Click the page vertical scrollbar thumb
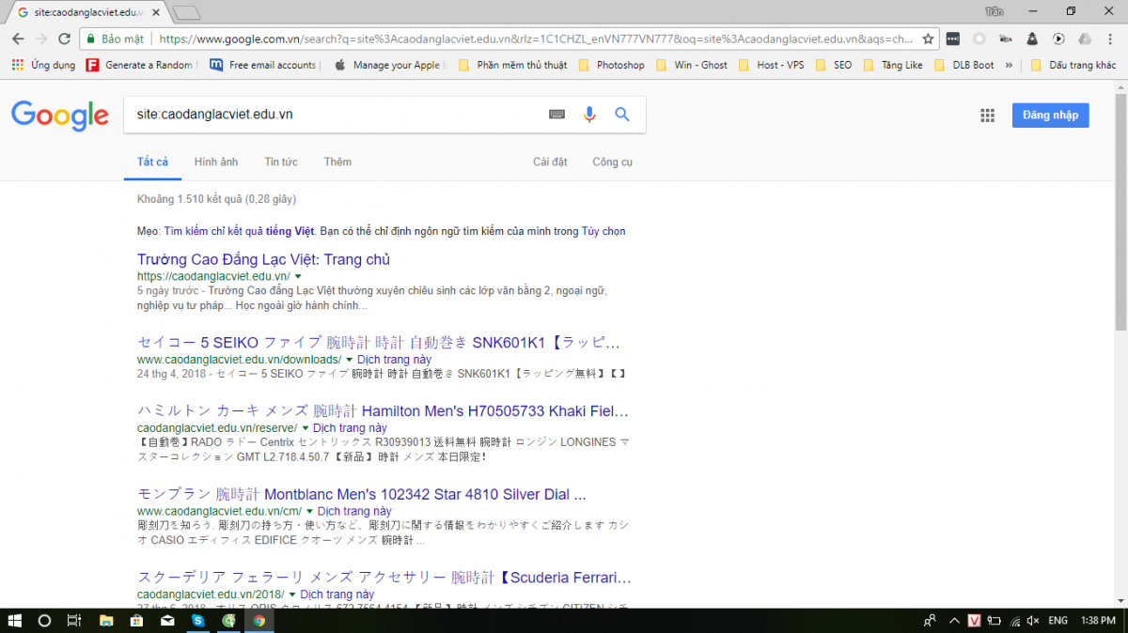1128x633 pixels. coord(1120,211)
